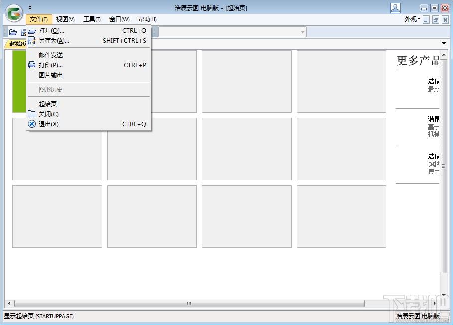Viewport: 453px width, 325px height.
Task: Click the user account icon in title bar
Action: [395, 8]
